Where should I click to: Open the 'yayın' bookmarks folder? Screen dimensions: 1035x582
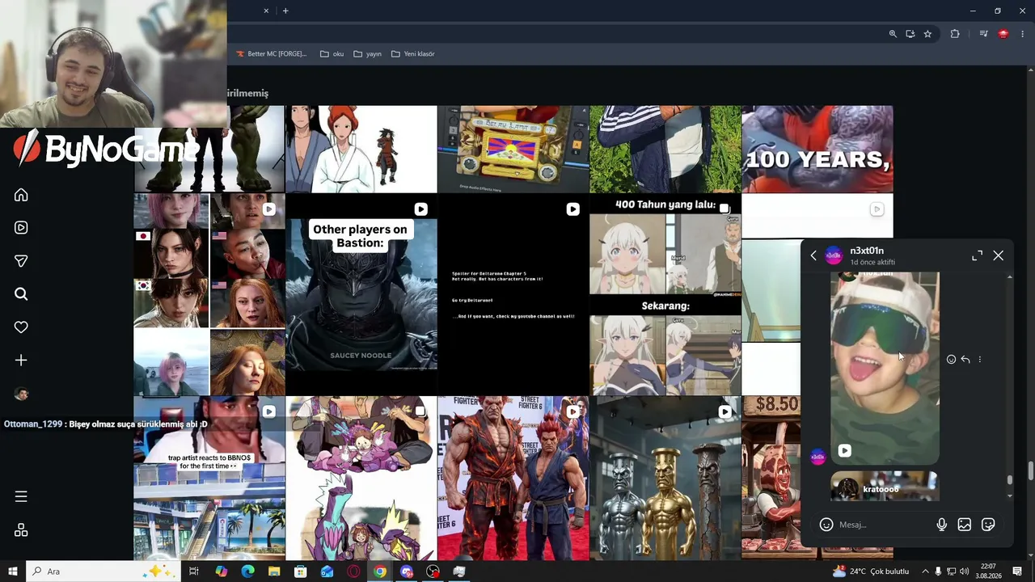[x=368, y=54]
